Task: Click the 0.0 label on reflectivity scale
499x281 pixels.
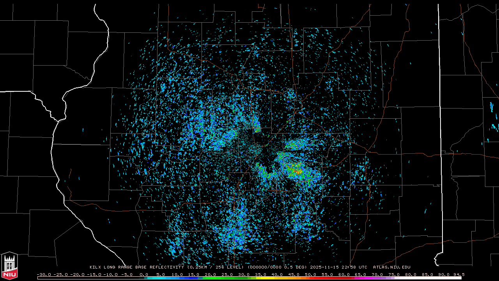Action: click(144, 274)
